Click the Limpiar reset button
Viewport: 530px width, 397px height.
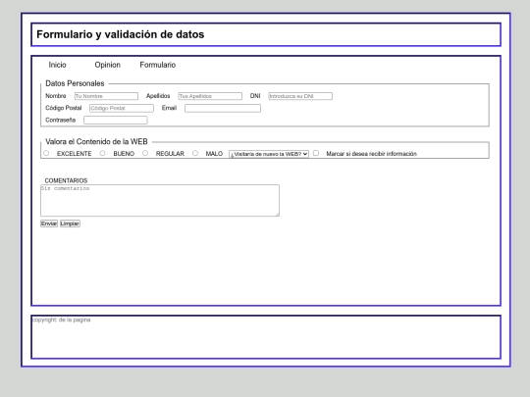click(x=70, y=223)
